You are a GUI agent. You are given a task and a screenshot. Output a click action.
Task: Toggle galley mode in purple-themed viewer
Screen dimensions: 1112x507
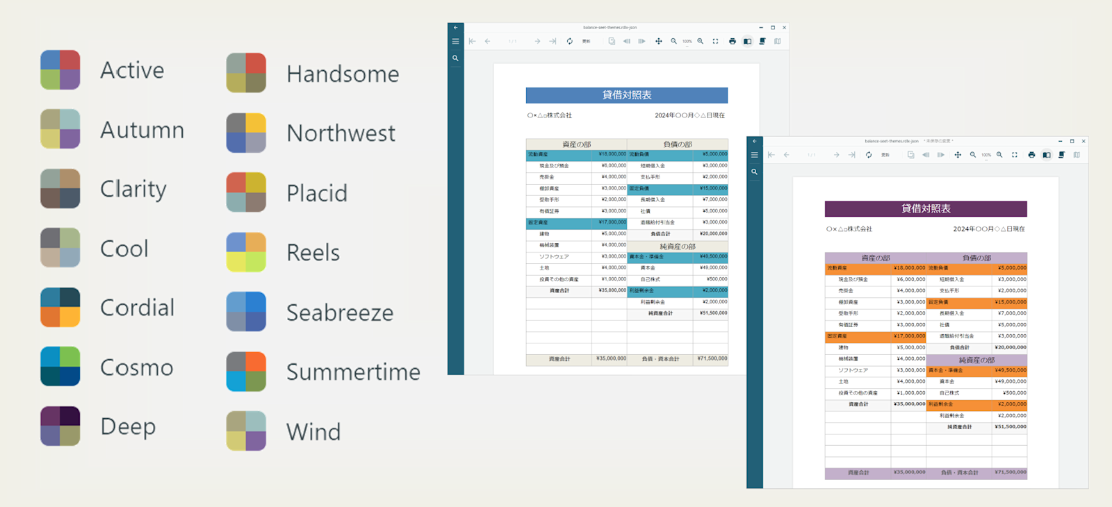(x=1077, y=155)
